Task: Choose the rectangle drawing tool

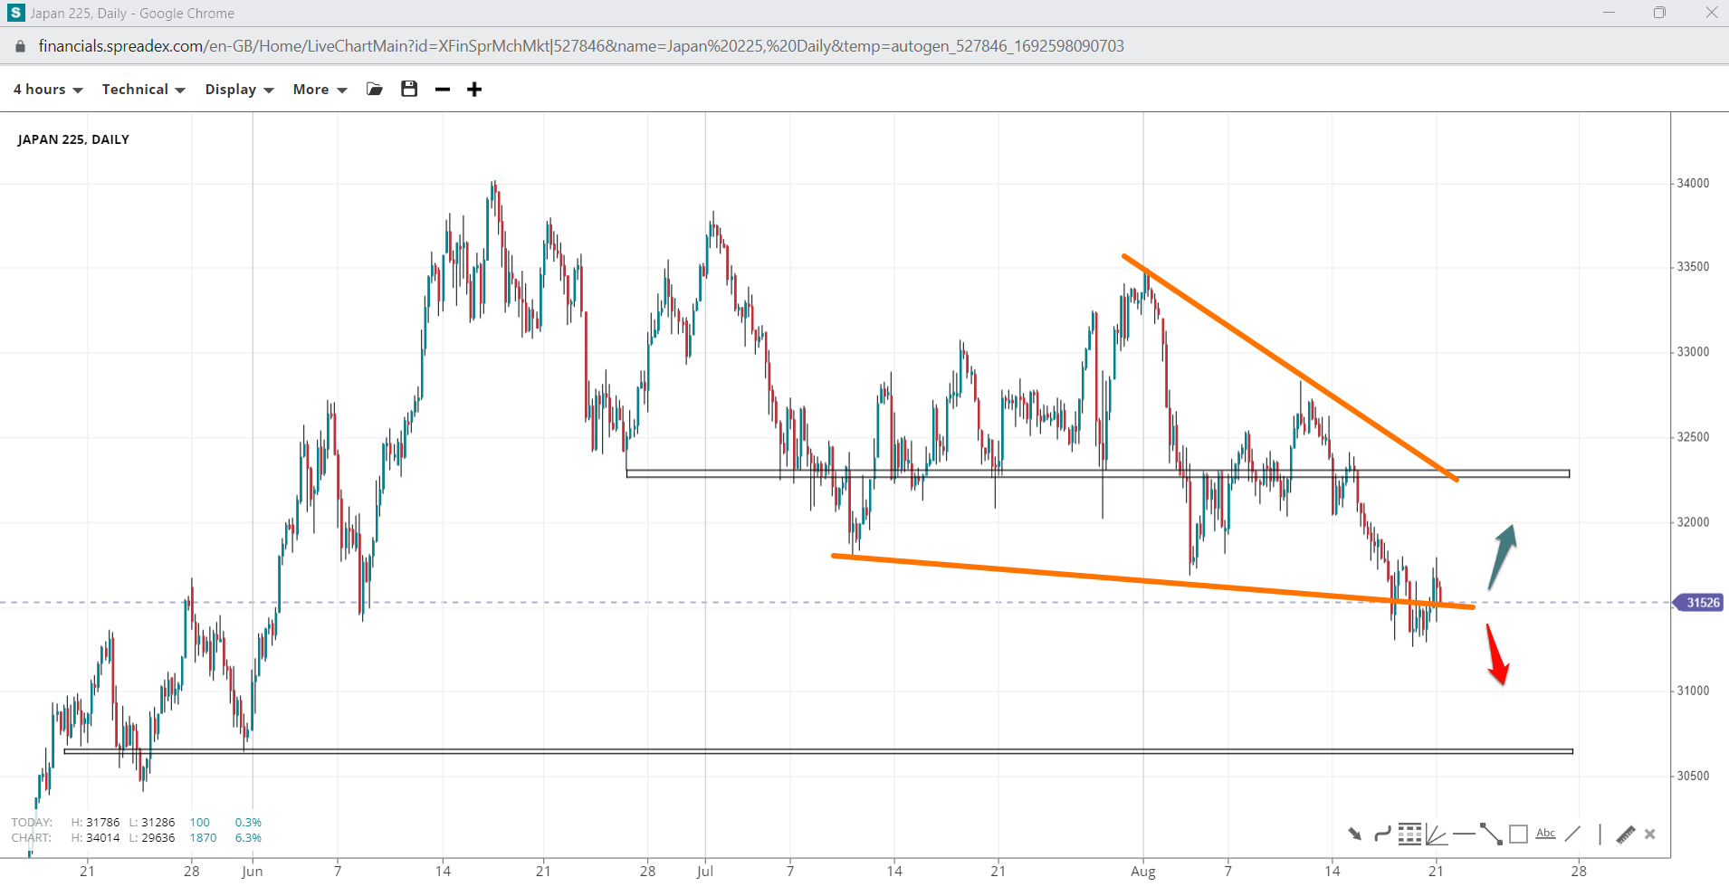Action: click(1519, 835)
